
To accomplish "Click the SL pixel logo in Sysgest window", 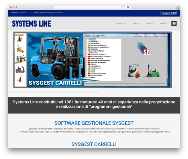I will pos(143,48).
